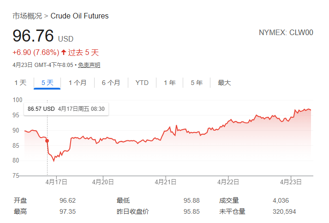
Task: Switch to the 6 个月 range tab
Action: (x=111, y=83)
